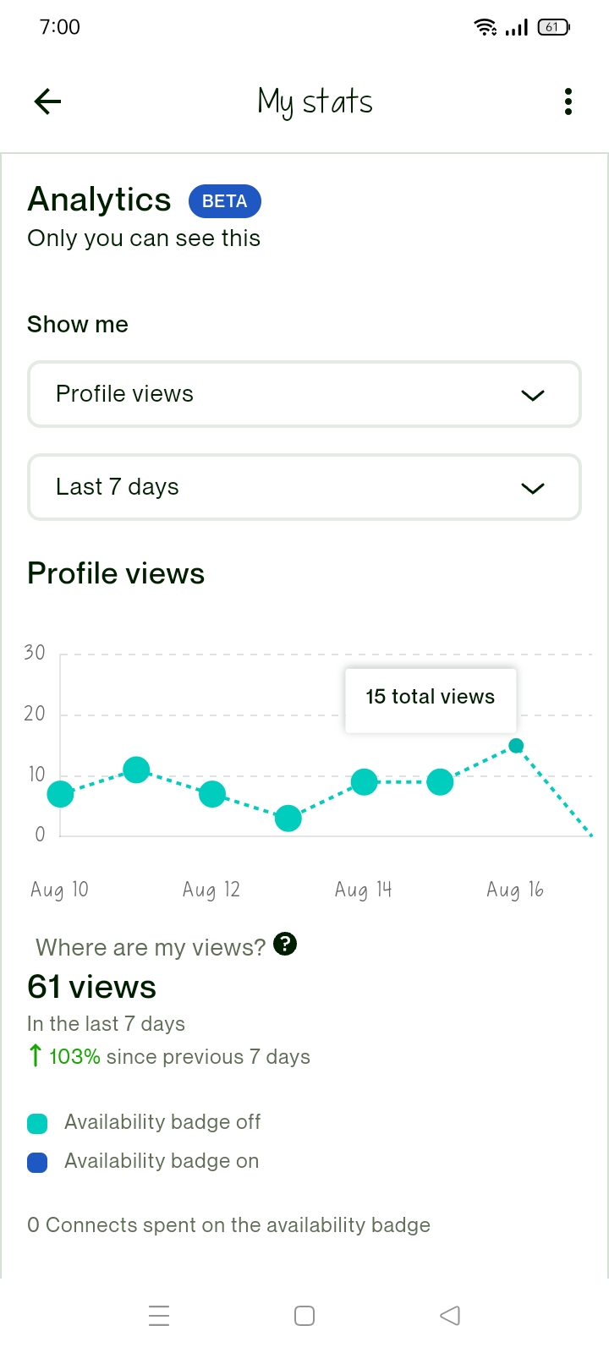Tap the Where are my views? text

pyautogui.click(x=151, y=947)
